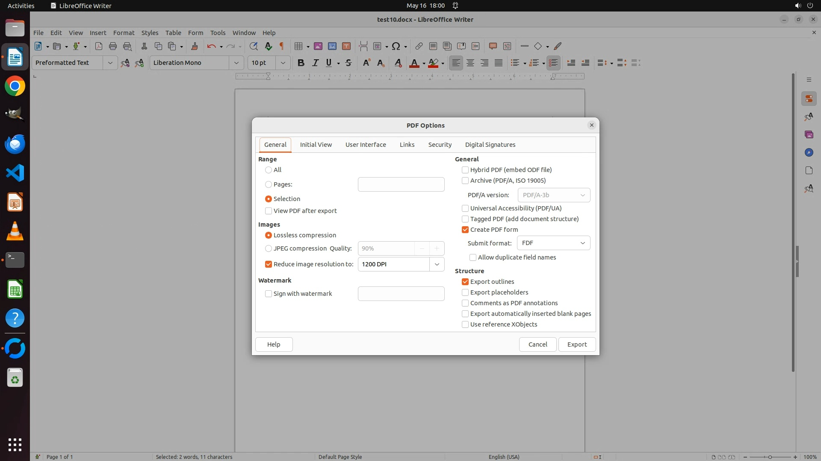Click the Insert Special Character omega icon
The width and height of the screenshot is (821, 461).
pos(396,46)
